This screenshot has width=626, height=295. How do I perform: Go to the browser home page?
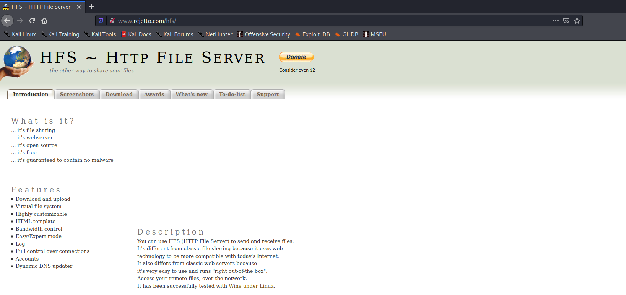(x=44, y=21)
